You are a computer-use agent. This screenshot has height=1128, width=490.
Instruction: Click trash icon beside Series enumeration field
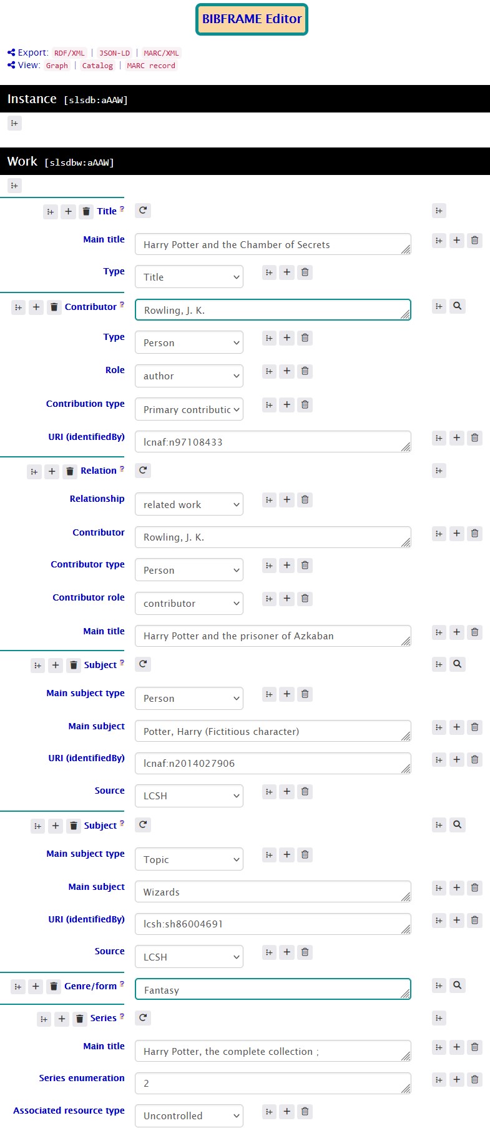click(x=475, y=1079)
